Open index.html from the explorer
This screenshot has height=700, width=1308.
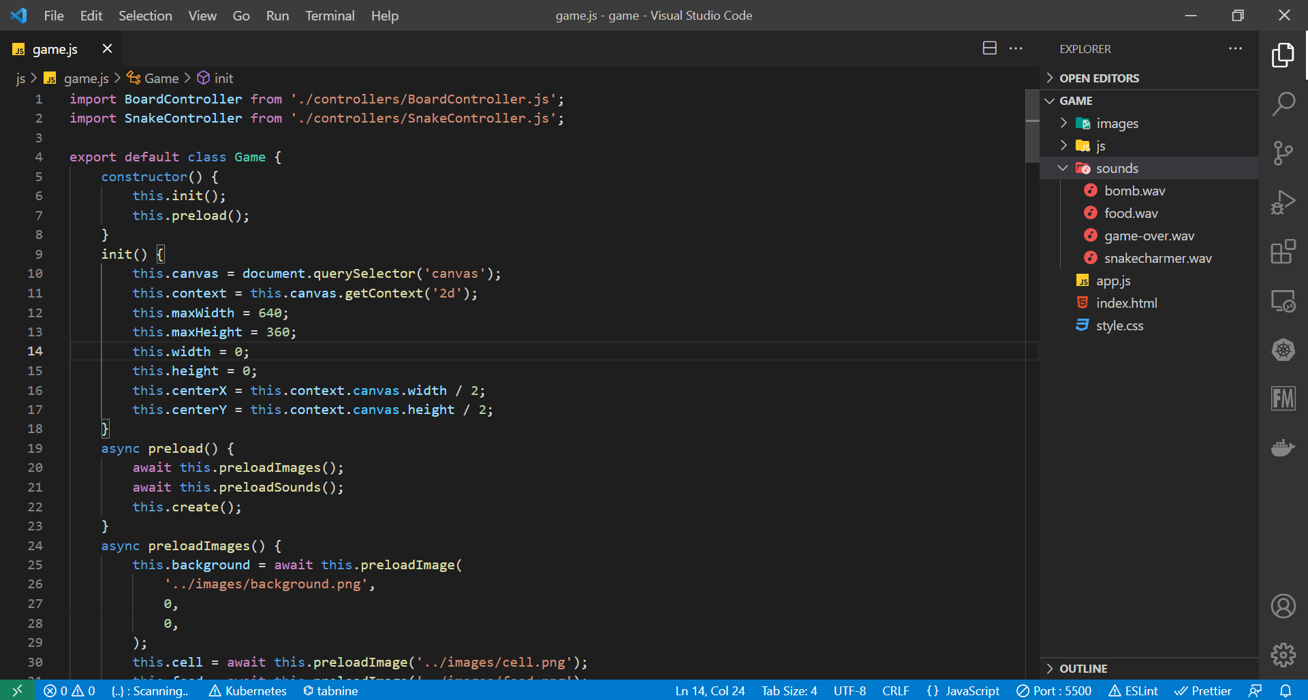(1126, 303)
